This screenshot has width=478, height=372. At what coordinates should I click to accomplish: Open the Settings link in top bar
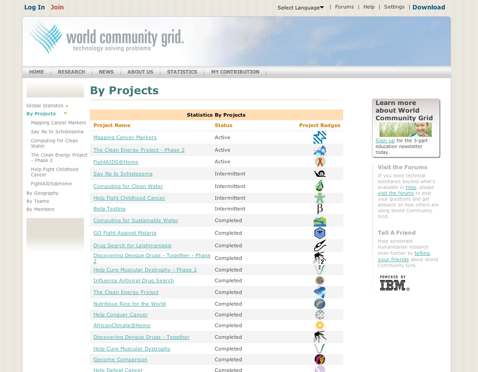click(x=394, y=7)
